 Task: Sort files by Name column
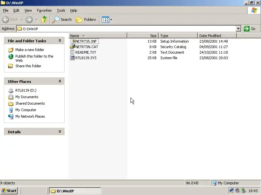[98, 36]
